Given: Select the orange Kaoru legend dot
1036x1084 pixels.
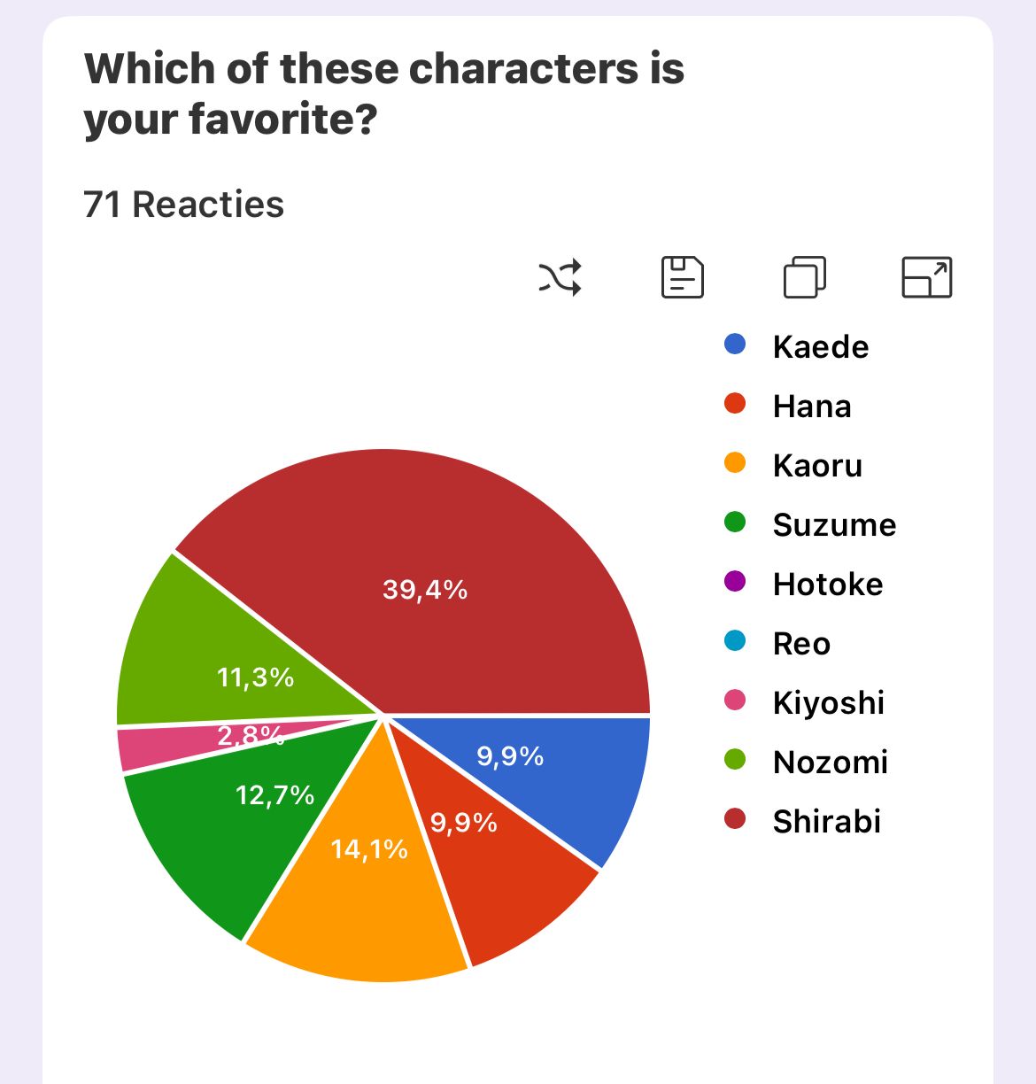Looking at the screenshot, I should 735,463.
